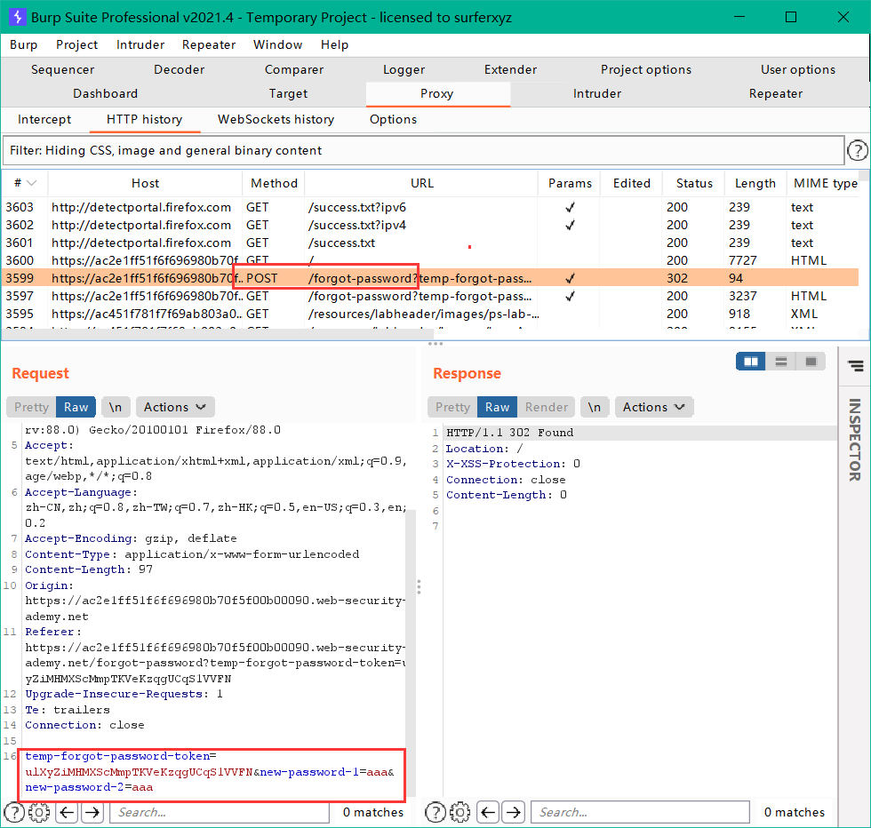
Task: Open the Window menu
Action: click(277, 44)
